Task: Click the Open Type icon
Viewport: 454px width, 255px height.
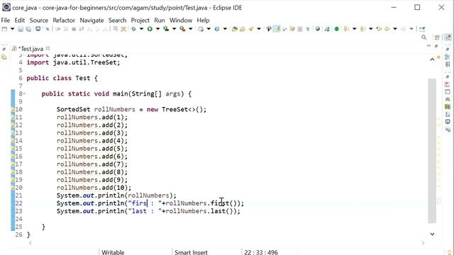Action: pos(235,29)
